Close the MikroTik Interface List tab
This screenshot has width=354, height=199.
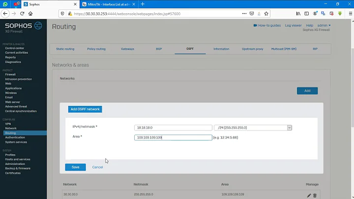(x=134, y=4)
